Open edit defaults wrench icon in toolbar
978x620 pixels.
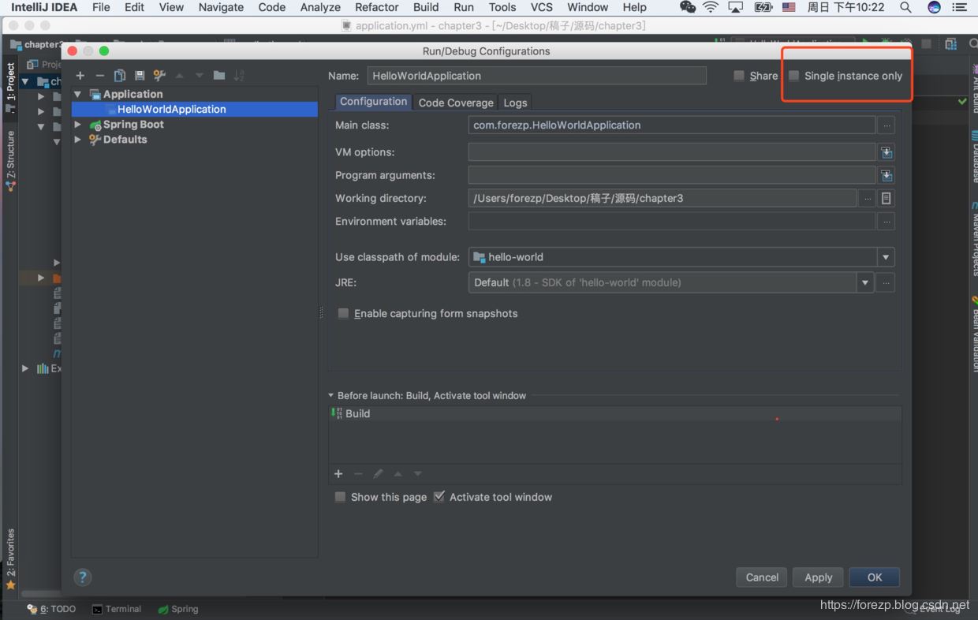click(159, 76)
